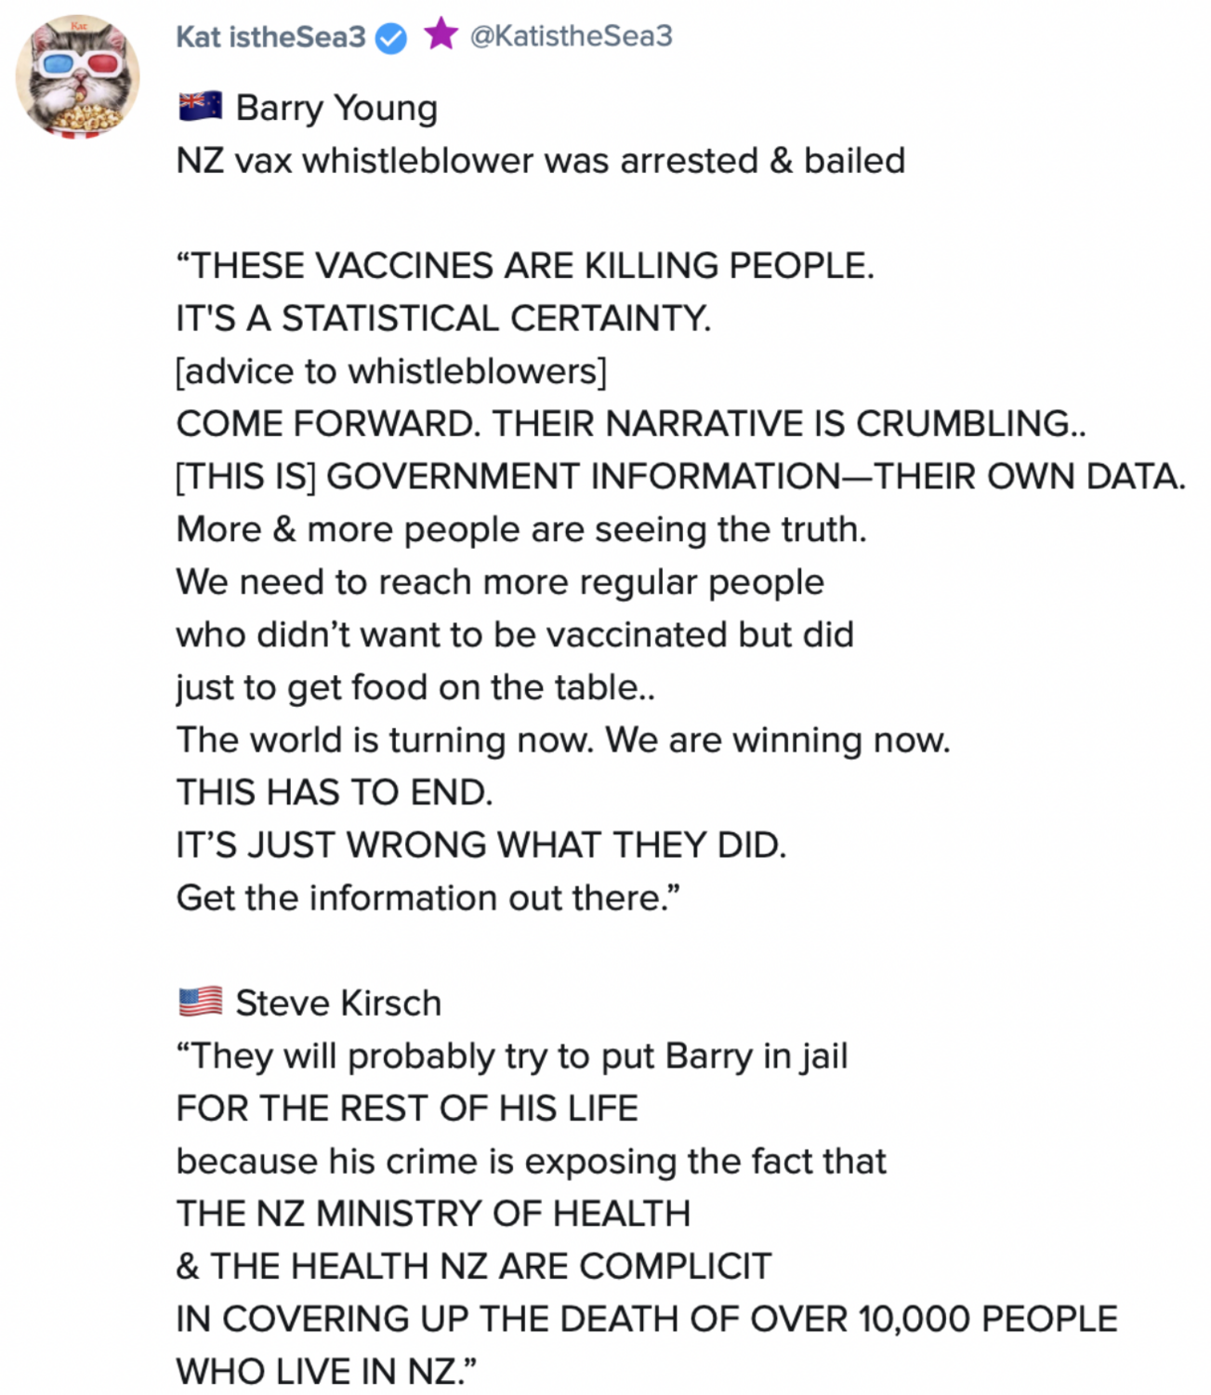Image resolution: width=1211 pixels, height=1395 pixels.
Task: Click the 'FOR THE REST OF HIS LIFE' line
Action: click(407, 1109)
